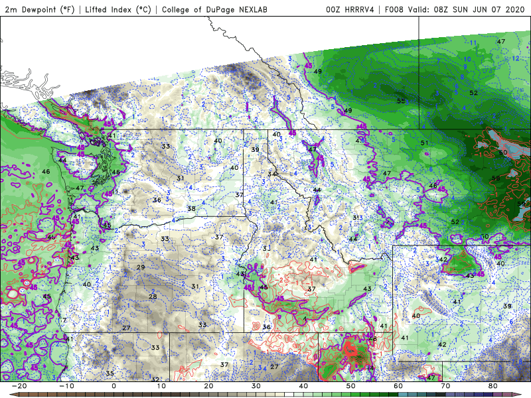The height and width of the screenshot is (398, 531).
Task: Click the "51" dewpoint value on the map
Action: [x=424, y=143]
